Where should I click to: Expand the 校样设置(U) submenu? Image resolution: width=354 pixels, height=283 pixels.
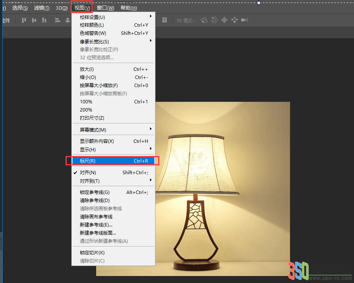pos(113,17)
